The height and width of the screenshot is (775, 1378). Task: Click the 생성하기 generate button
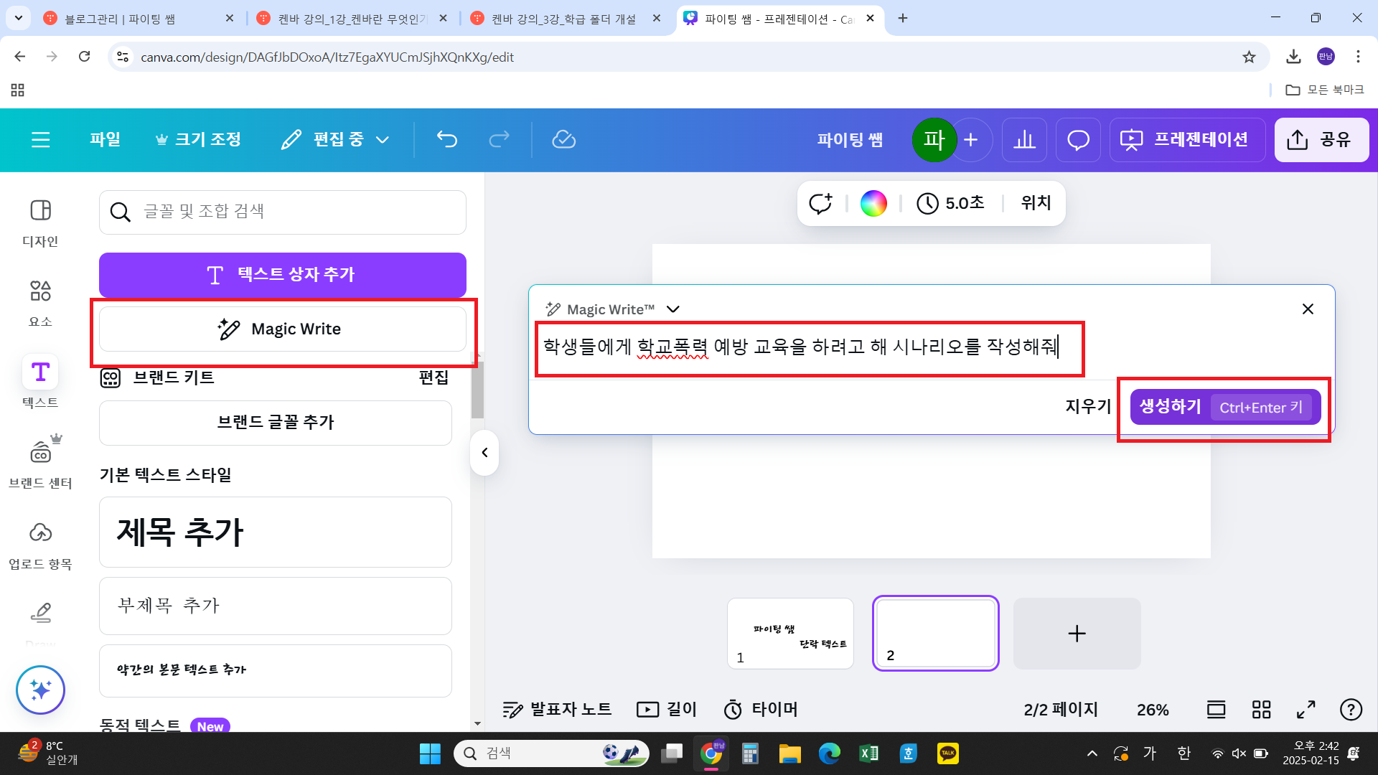click(x=1170, y=407)
